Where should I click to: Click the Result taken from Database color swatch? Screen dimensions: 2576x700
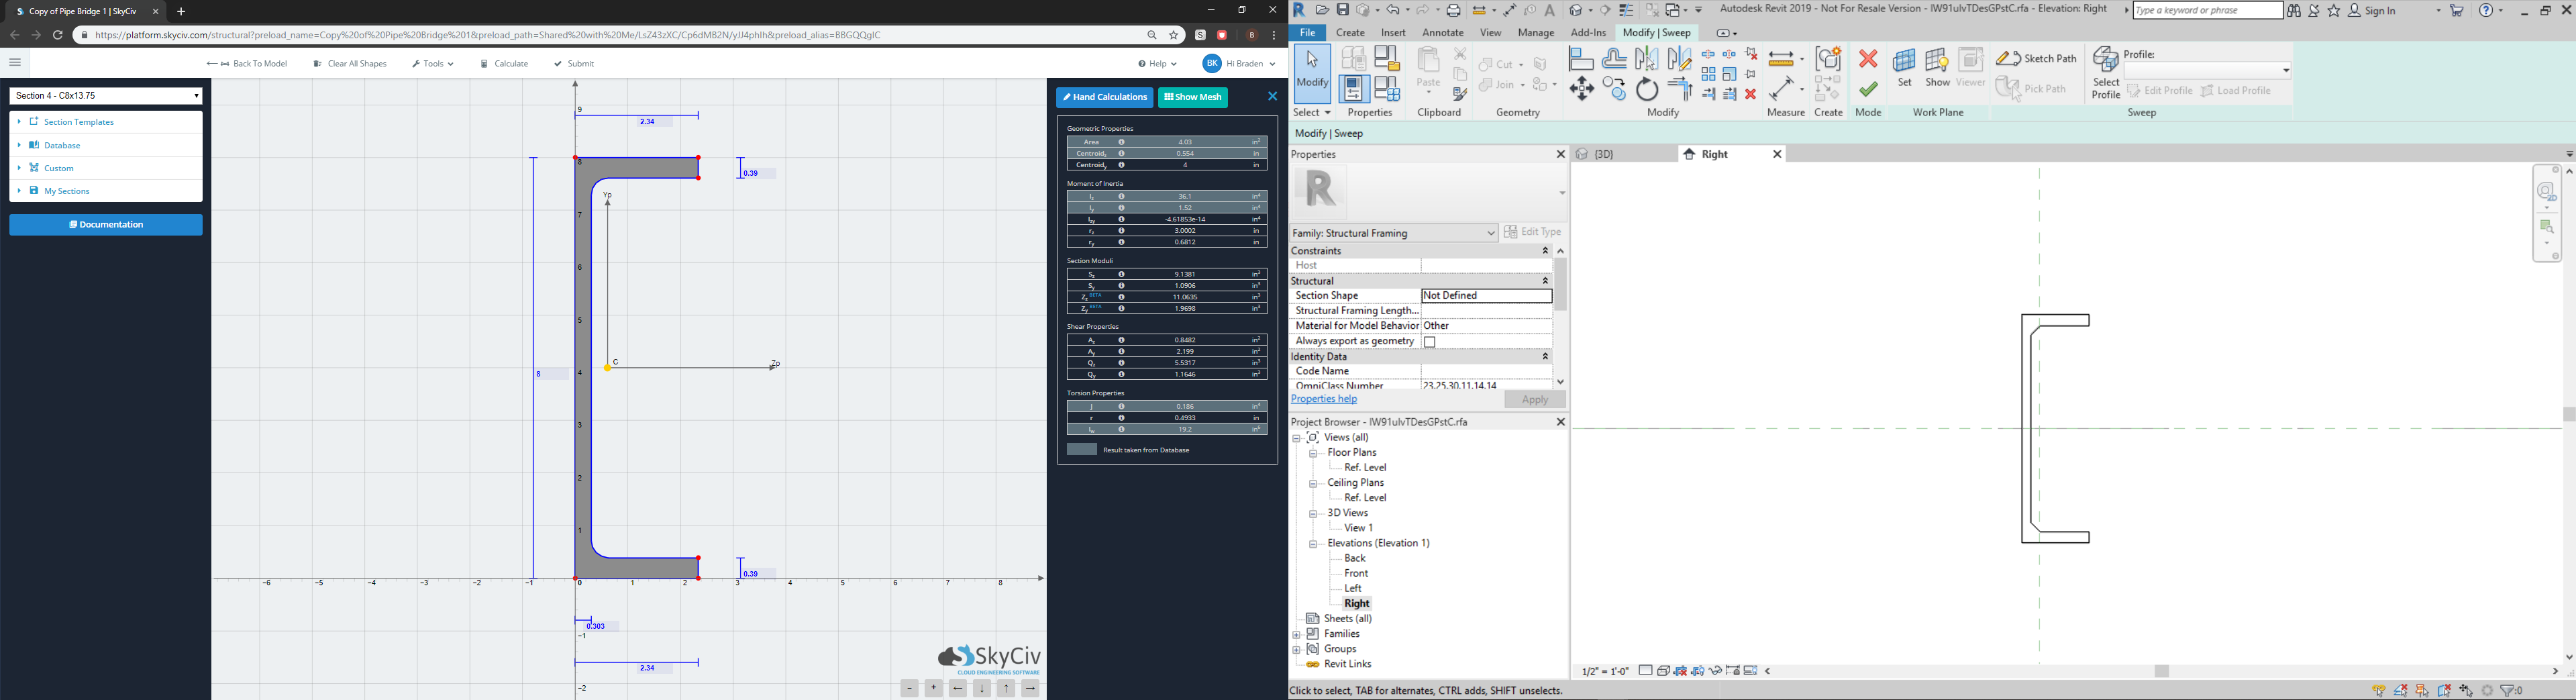pos(1082,449)
